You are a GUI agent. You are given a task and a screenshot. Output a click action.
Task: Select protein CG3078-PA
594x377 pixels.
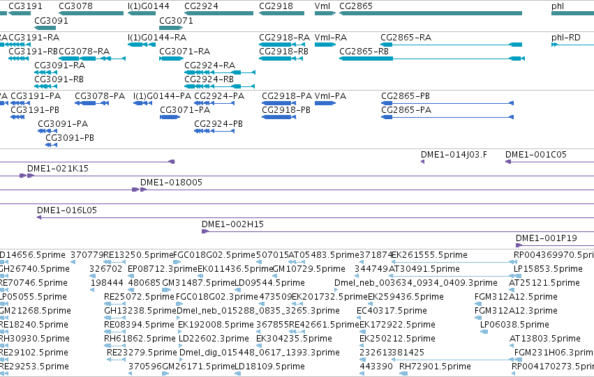pyautogui.click(x=91, y=103)
